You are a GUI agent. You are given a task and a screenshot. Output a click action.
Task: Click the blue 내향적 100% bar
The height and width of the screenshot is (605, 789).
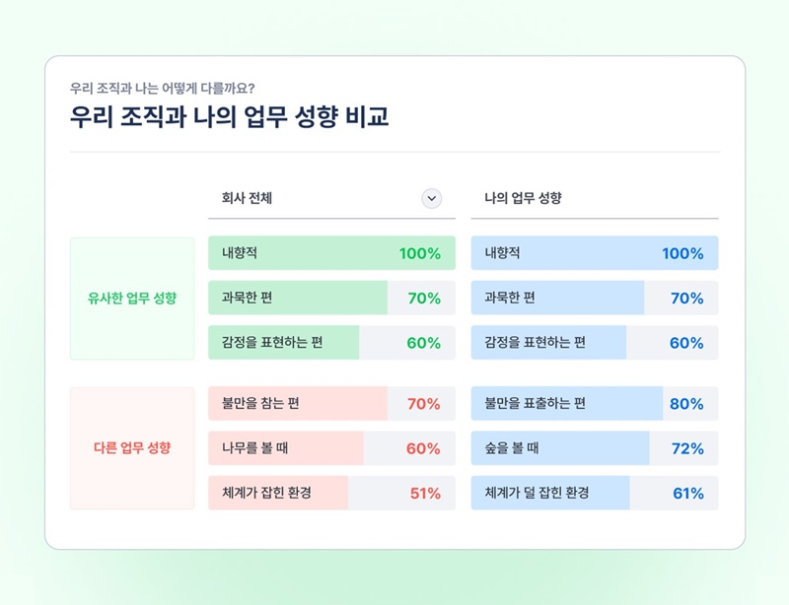594,253
